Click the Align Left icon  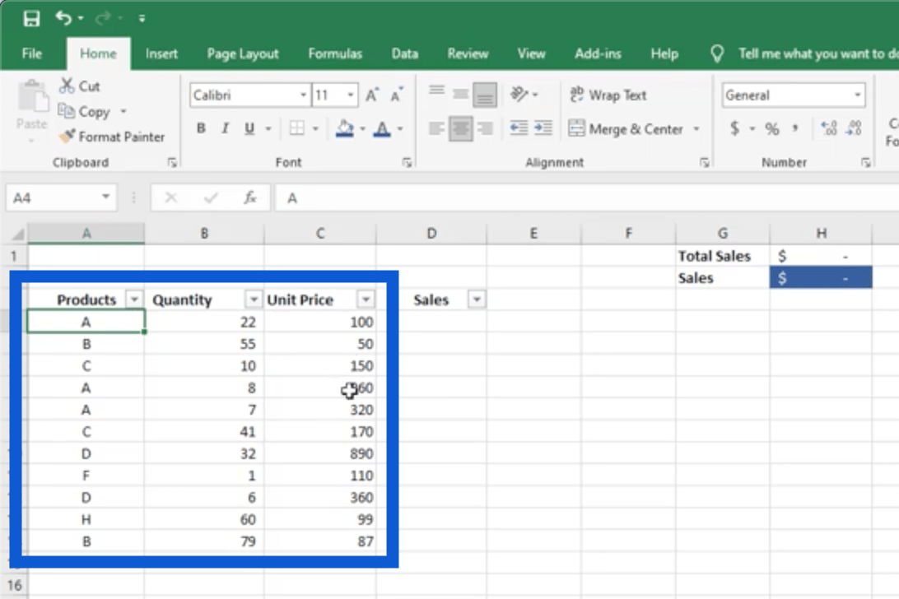(x=436, y=128)
